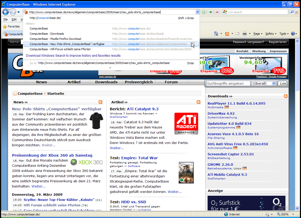Open the Edit menu
This screenshot has width=301, height=218.
tap(14, 19)
